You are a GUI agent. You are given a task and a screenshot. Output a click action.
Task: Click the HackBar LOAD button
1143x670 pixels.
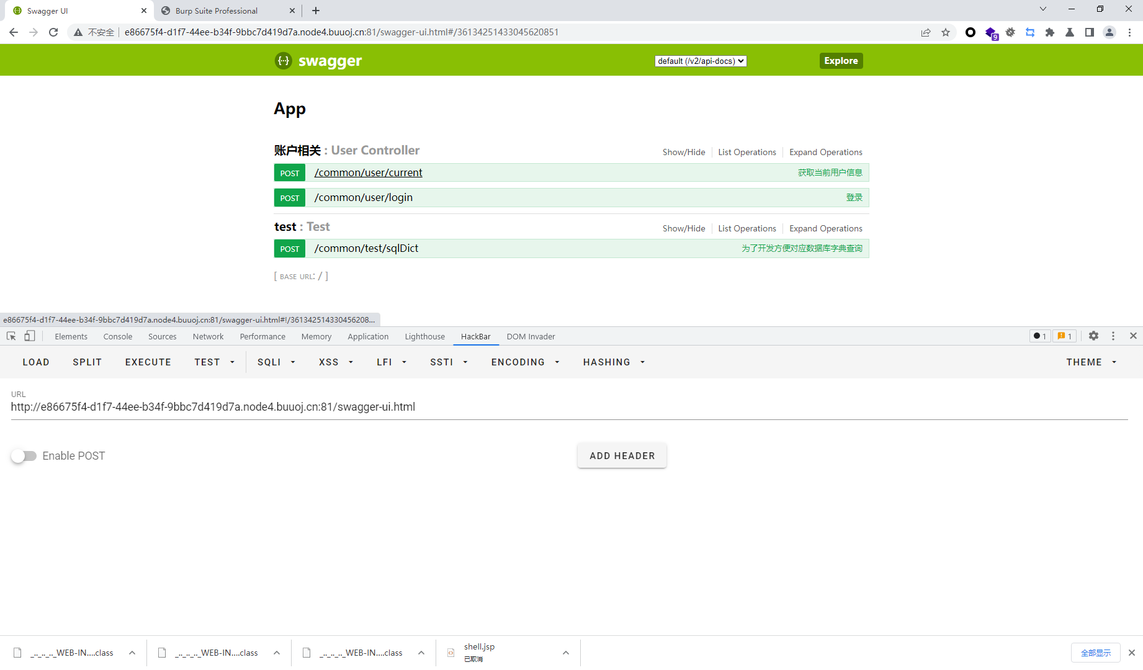tap(36, 362)
